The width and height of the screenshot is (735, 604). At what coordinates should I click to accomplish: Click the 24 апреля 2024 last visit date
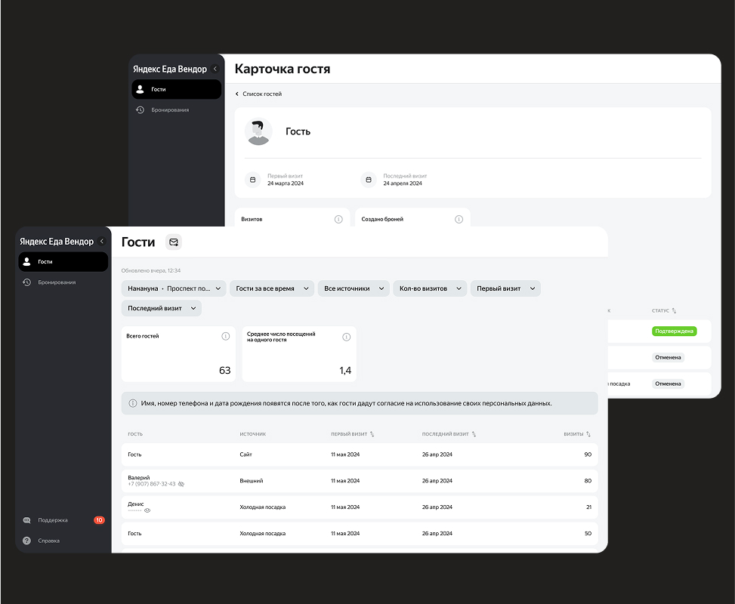click(x=403, y=183)
